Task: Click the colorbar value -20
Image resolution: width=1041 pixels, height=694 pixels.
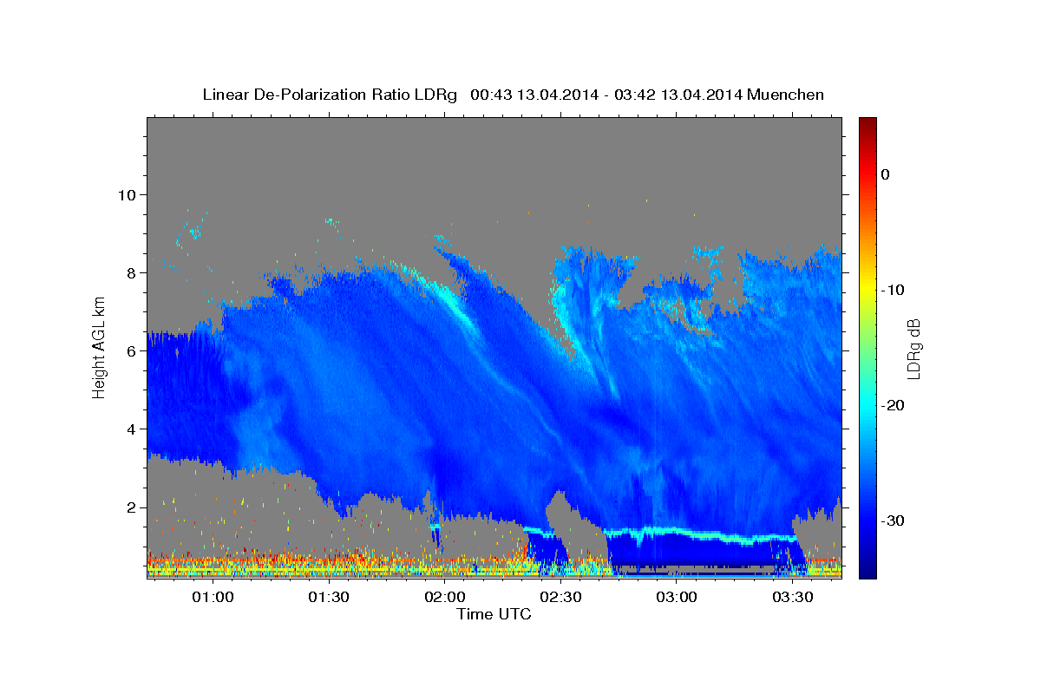Action: pos(894,405)
